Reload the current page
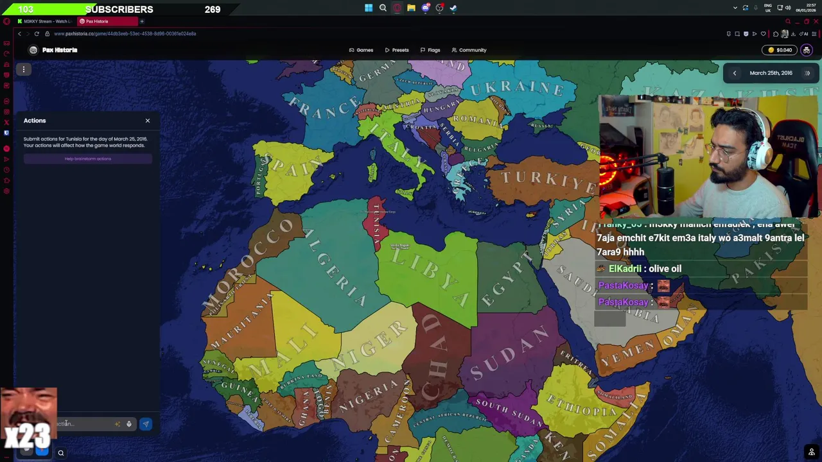 tap(37, 34)
